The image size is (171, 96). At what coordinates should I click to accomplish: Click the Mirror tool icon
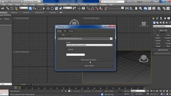pos(127,8)
